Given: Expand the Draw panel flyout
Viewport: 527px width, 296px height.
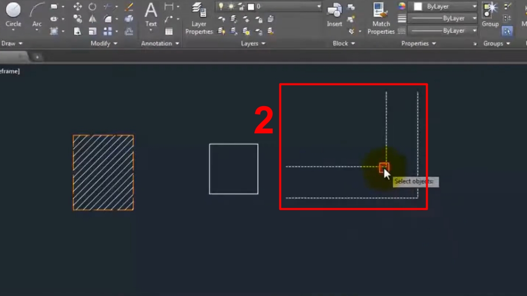Looking at the screenshot, I should [x=12, y=43].
